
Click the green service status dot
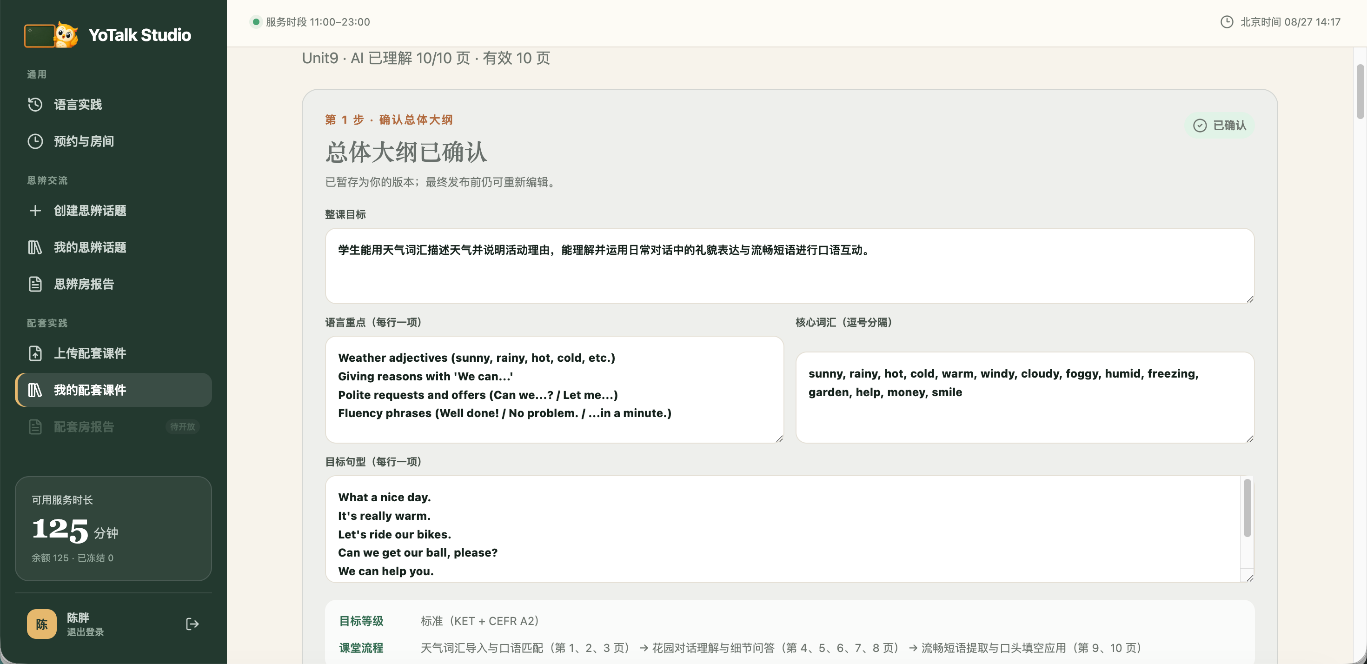(256, 22)
